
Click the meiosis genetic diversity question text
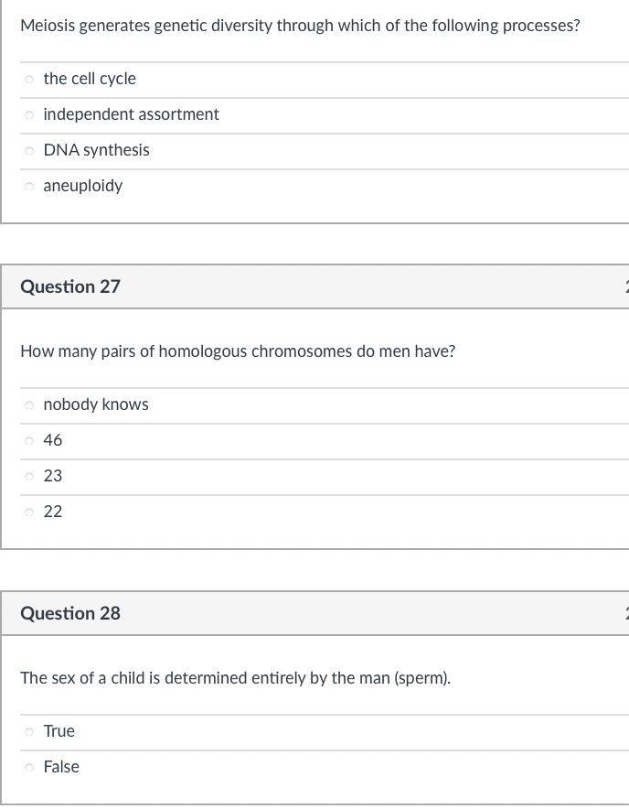pyautogui.click(x=300, y=26)
